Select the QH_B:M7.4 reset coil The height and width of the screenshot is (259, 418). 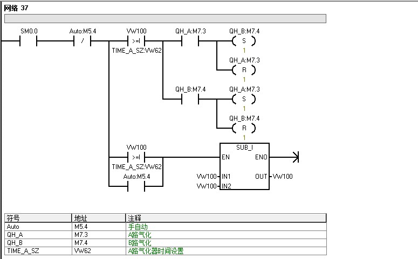(244, 128)
